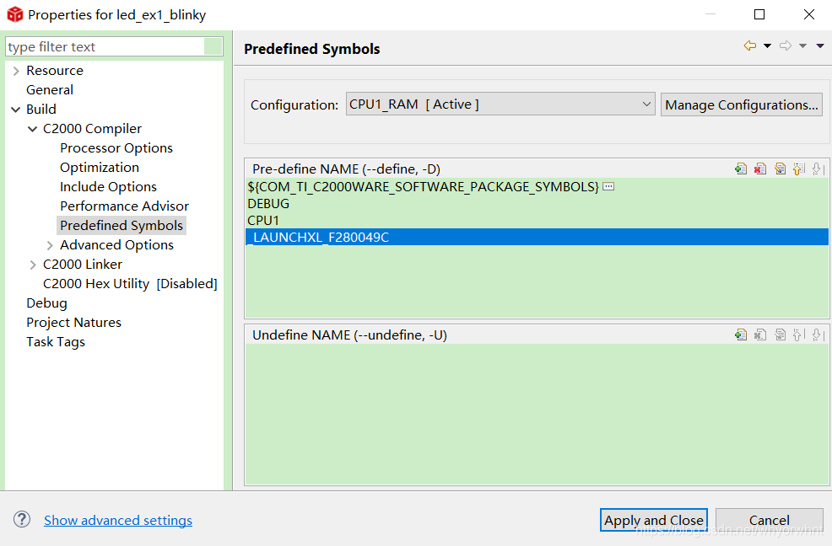832x546 pixels.
Task: Open Include Options page
Action: click(x=108, y=186)
